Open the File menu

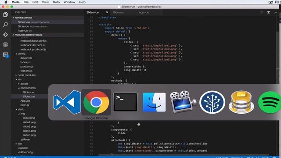(x=26, y=2)
